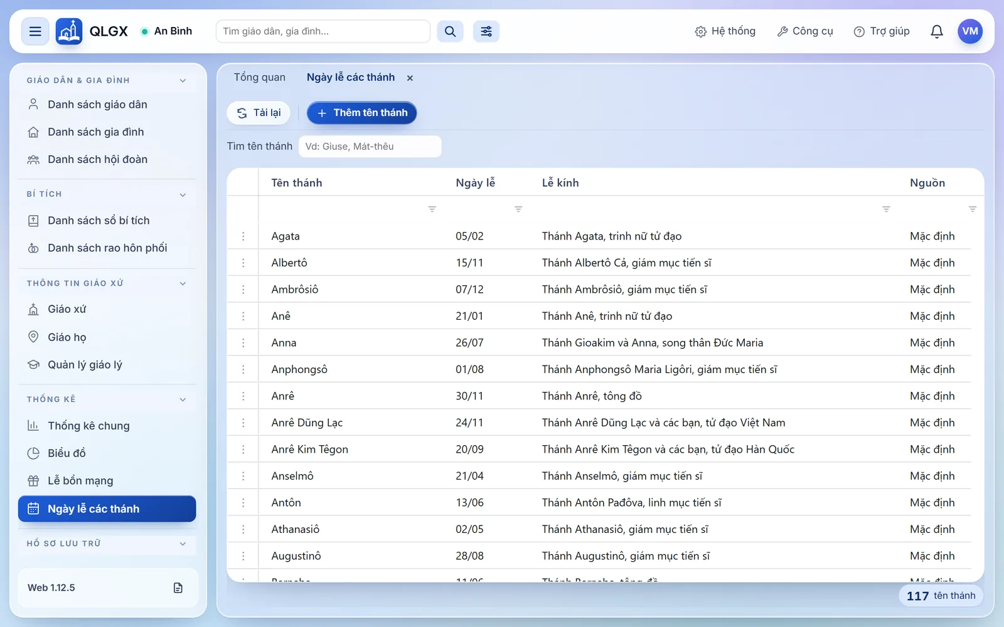The image size is (1004, 627).
Task: Switch to the Tổng quan tab
Action: (x=260, y=77)
